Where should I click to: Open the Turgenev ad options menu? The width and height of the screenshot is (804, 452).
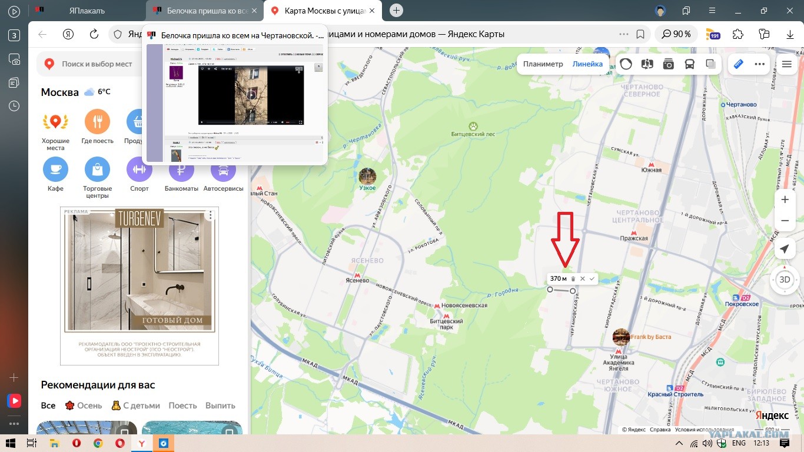coord(211,215)
